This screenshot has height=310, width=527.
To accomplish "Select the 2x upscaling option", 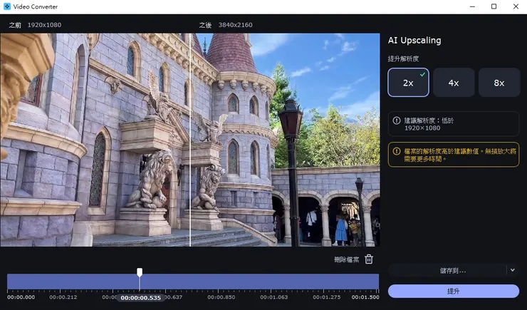I will [x=408, y=83].
